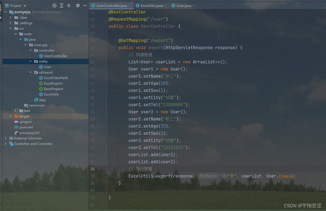Select the .project file
The image size is (326, 211).
(25, 122)
